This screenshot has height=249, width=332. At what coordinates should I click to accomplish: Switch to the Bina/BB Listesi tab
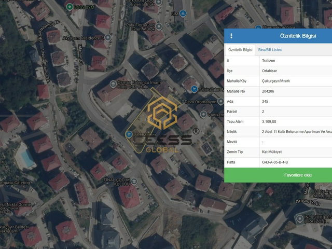pyautogui.click(x=270, y=50)
